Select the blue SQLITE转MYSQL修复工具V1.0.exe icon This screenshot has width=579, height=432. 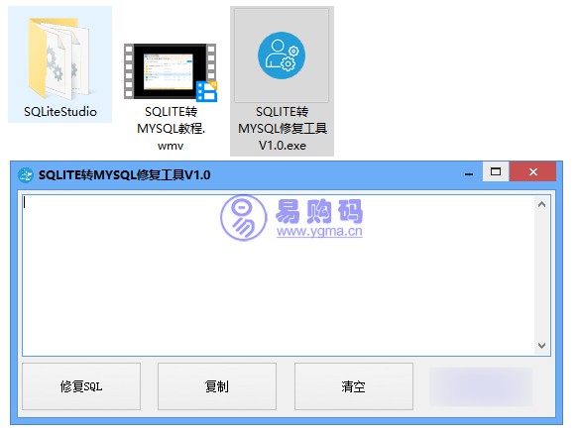[x=282, y=55]
